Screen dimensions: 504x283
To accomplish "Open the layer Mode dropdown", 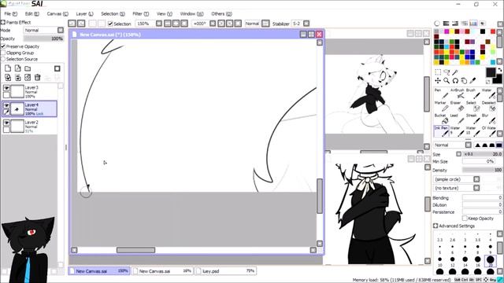I will click(61, 30).
